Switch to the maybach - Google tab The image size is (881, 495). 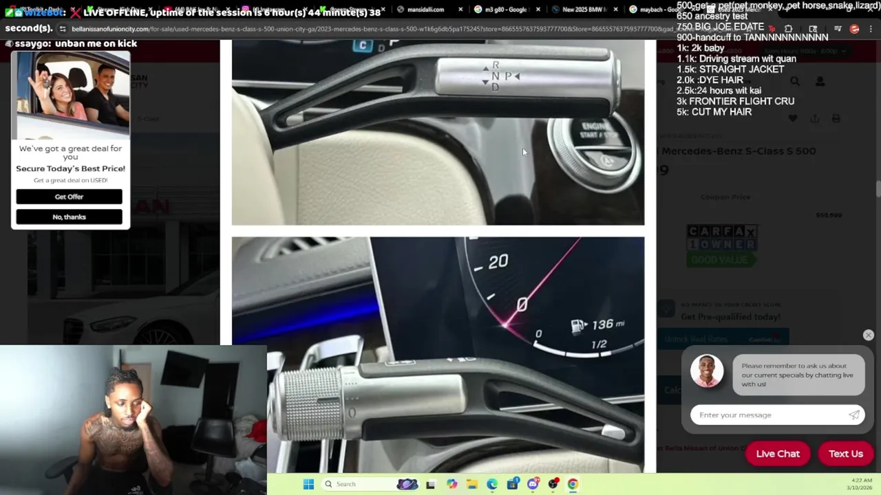click(x=654, y=10)
